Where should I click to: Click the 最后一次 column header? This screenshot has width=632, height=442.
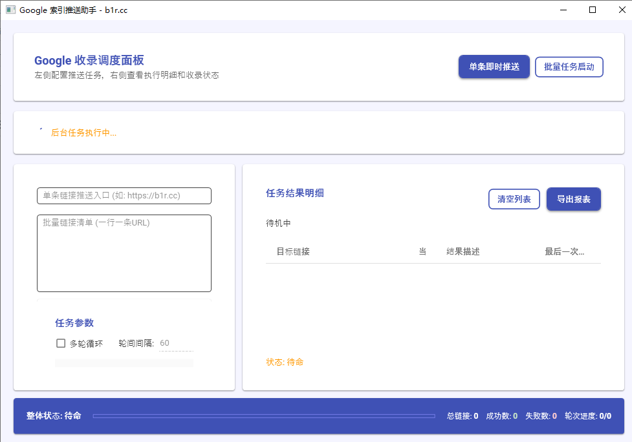564,251
